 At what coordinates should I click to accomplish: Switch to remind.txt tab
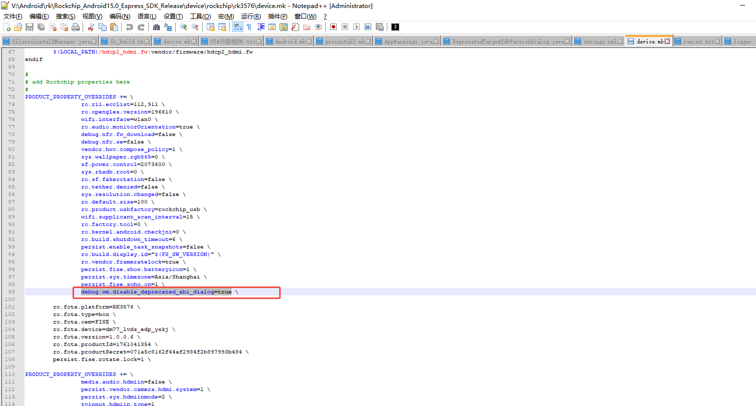point(698,41)
